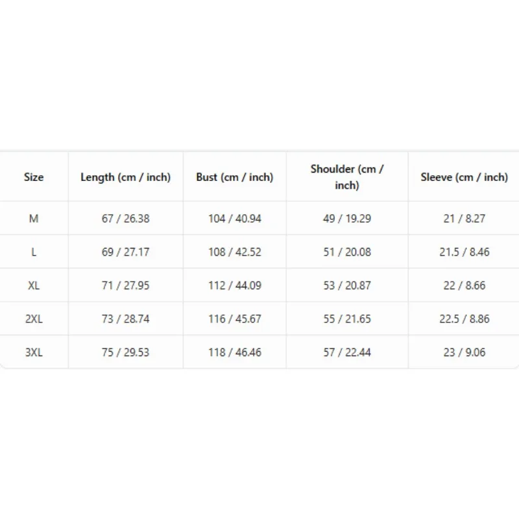This screenshot has height=519, width=519.
Task: Click the 2XL size row label
Action: pyautogui.click(x=34, y=319)
